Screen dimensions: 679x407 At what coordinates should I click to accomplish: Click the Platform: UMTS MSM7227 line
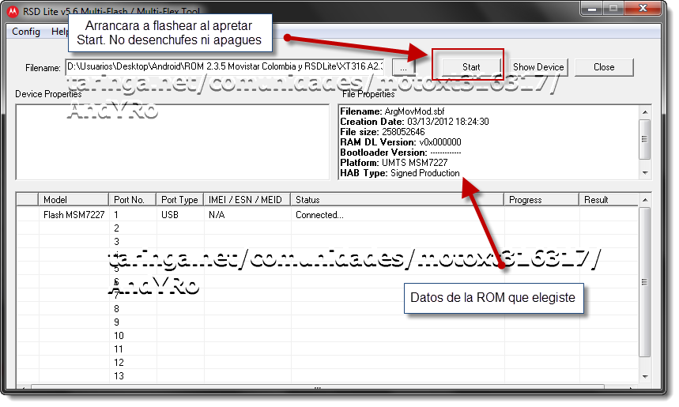[x=394, y=163]
